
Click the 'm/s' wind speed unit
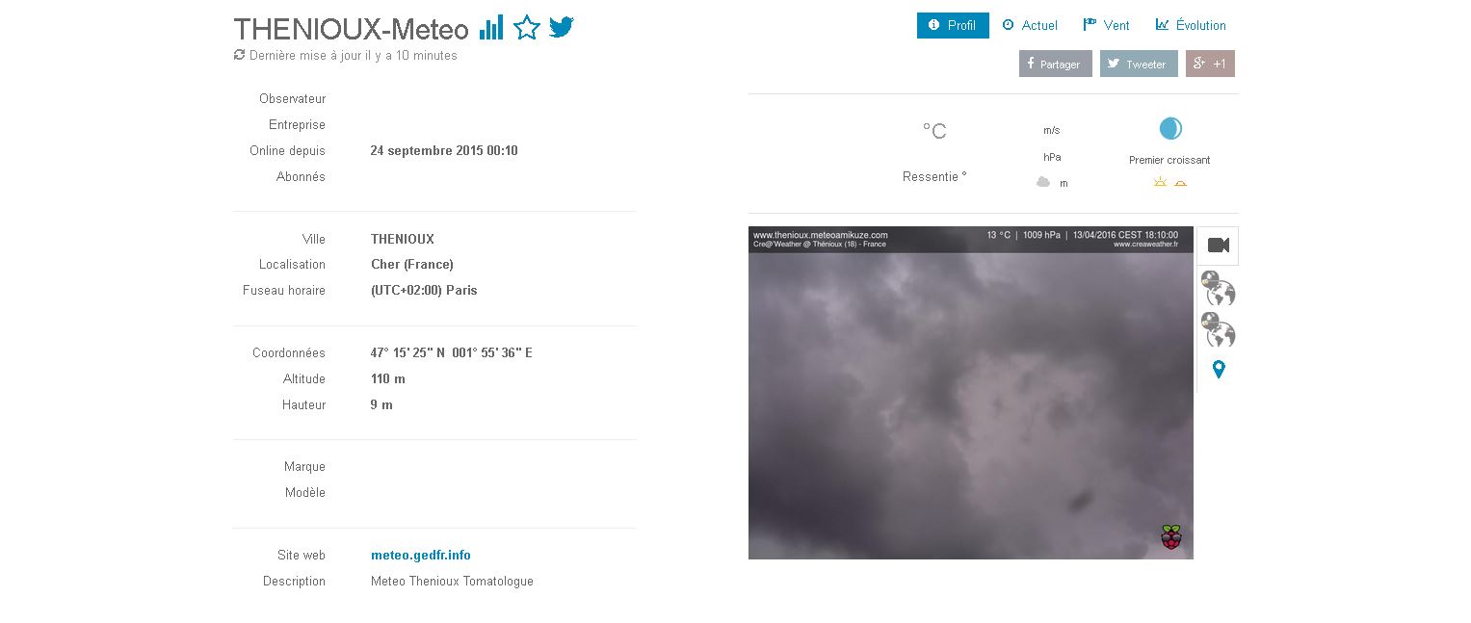pyautogui.click(x=1052, y=129)
